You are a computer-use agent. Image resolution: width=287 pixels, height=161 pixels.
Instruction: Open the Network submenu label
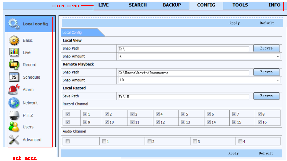[x=30, y=103]
